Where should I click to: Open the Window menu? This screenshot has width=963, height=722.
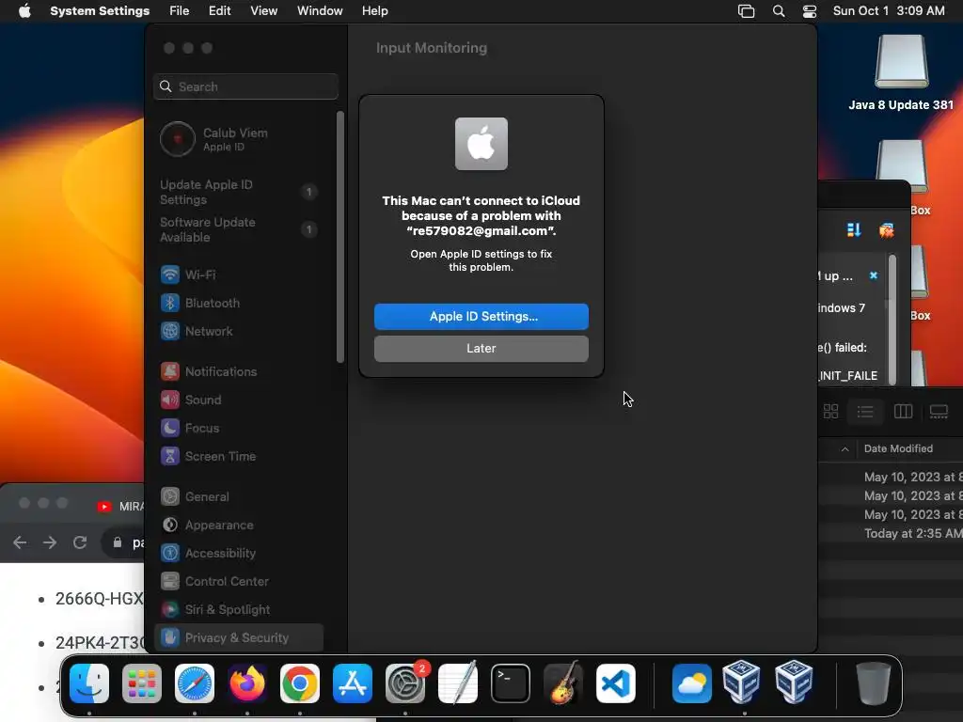coord(320,11)
